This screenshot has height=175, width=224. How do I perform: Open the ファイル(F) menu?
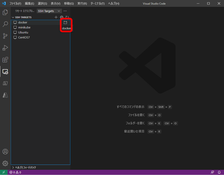(15, 4)
